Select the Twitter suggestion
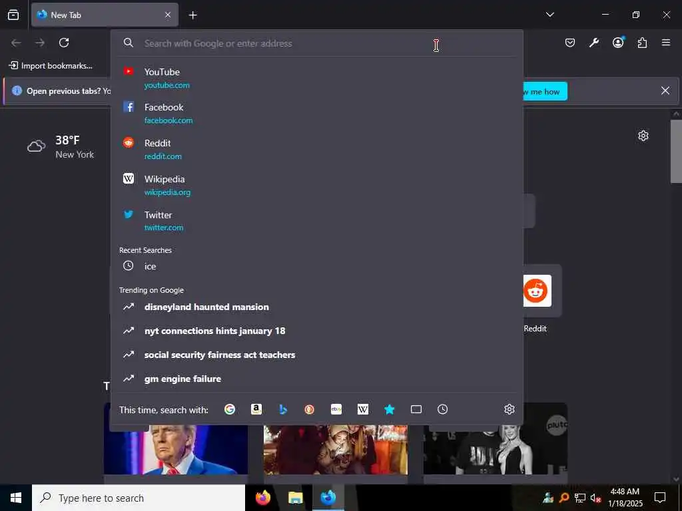682x511 pixels. point(316,221)
